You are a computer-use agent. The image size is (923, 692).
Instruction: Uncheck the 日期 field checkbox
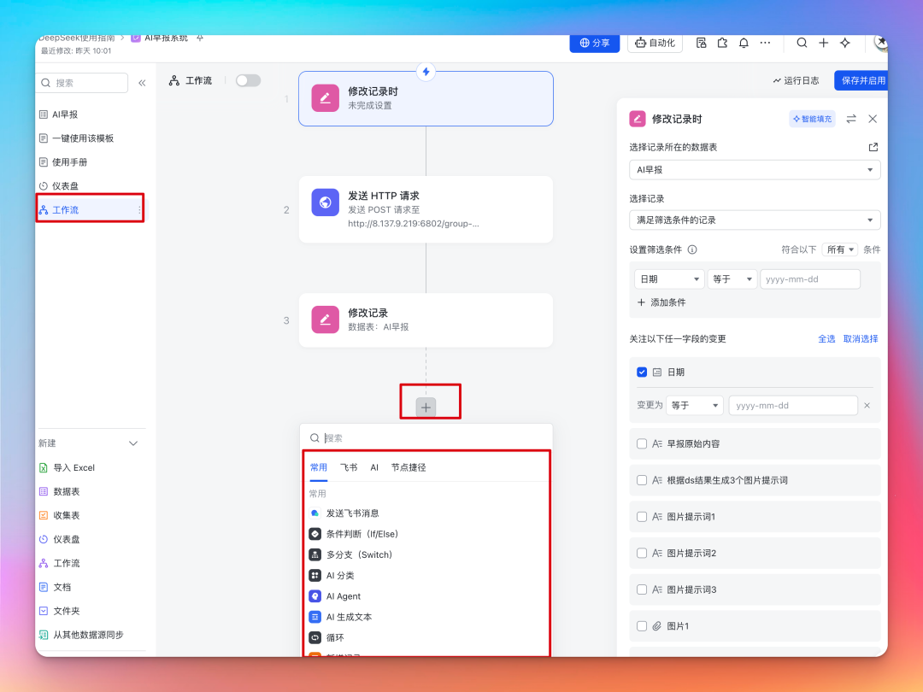pyautogui.click(x=642, y=372)
